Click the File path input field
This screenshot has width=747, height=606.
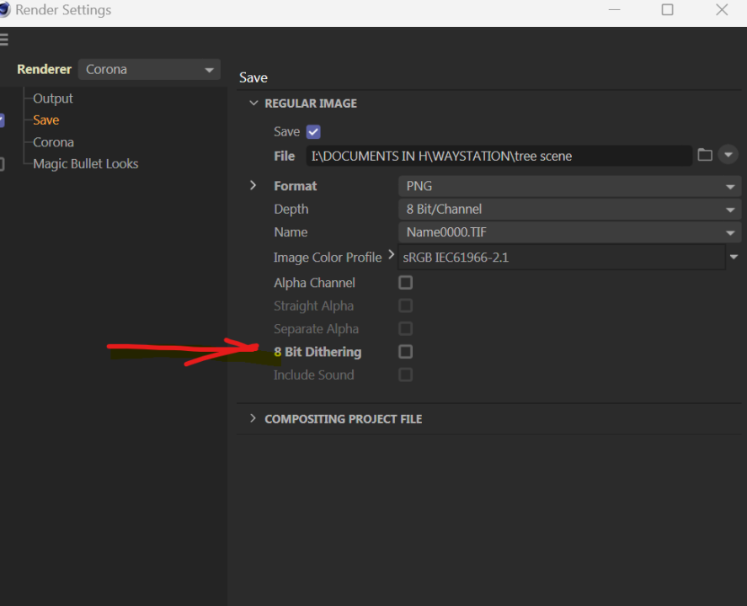pos(499,156)
